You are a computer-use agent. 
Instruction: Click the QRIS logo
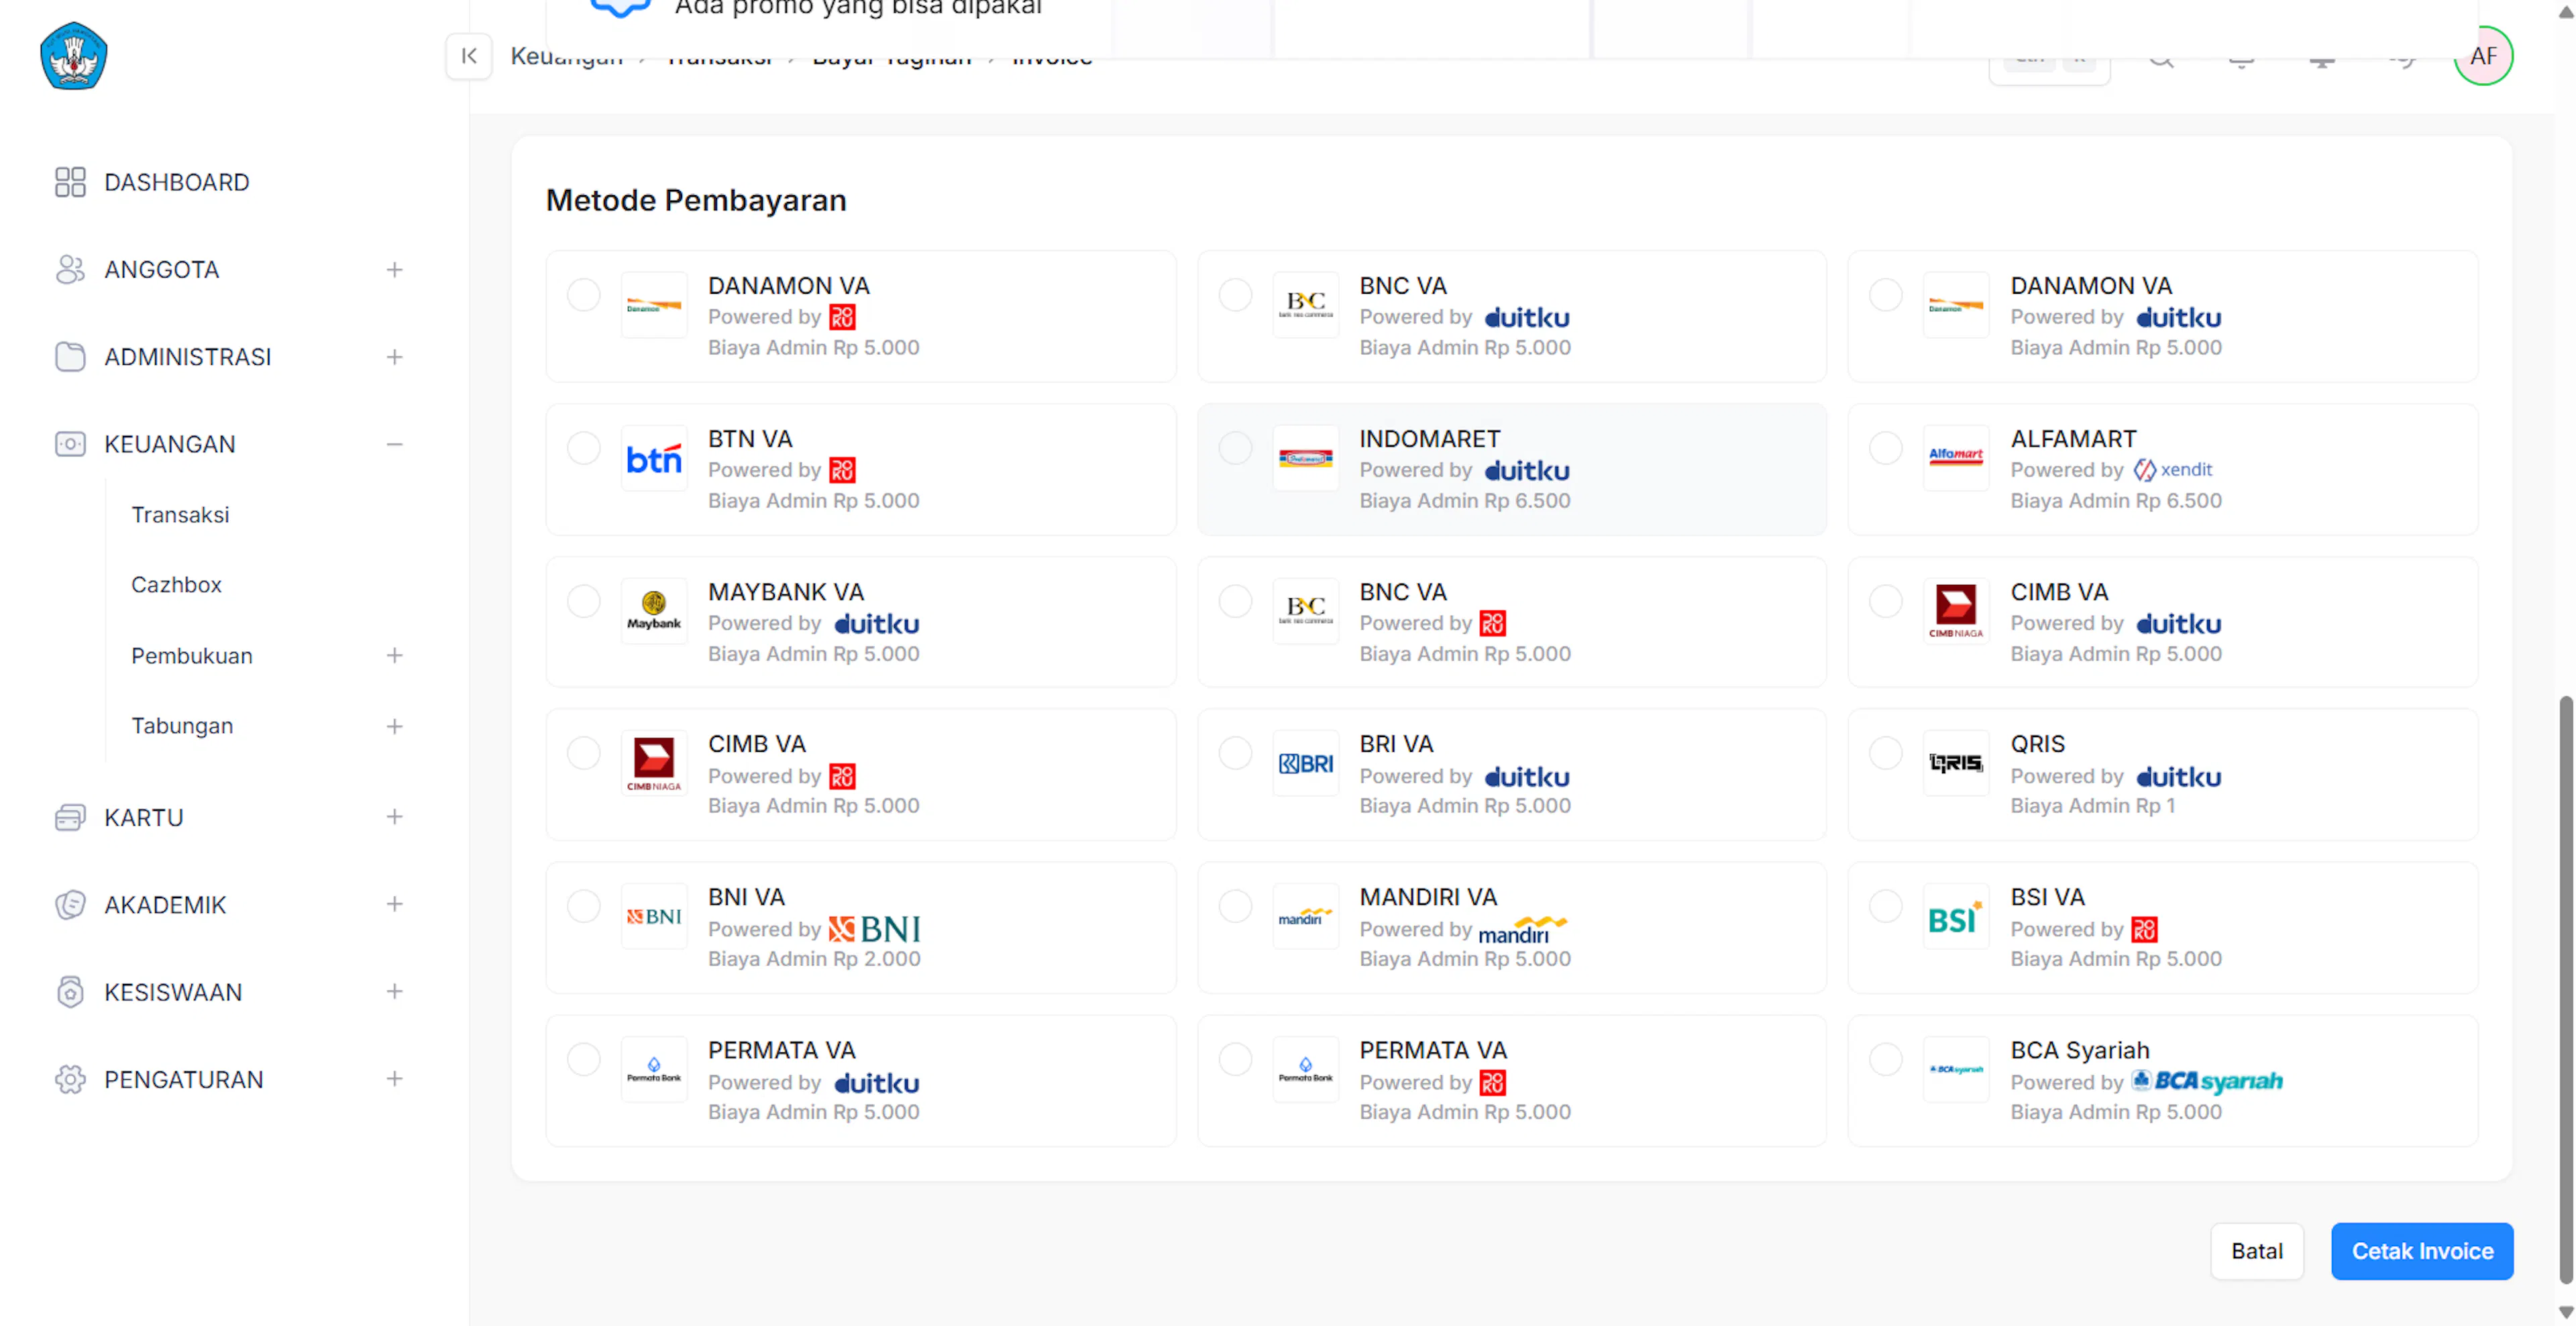point(1956,764)
